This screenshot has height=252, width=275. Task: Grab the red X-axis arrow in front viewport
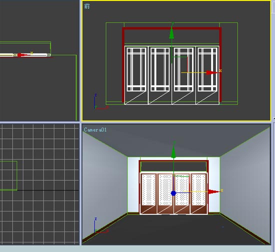[211, 72]
